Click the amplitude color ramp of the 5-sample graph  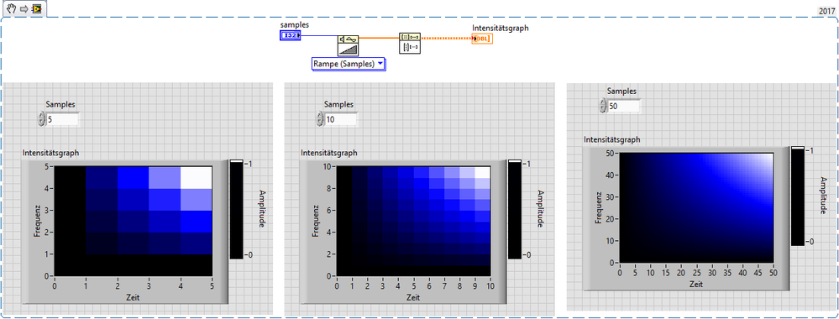click(237, 209)
